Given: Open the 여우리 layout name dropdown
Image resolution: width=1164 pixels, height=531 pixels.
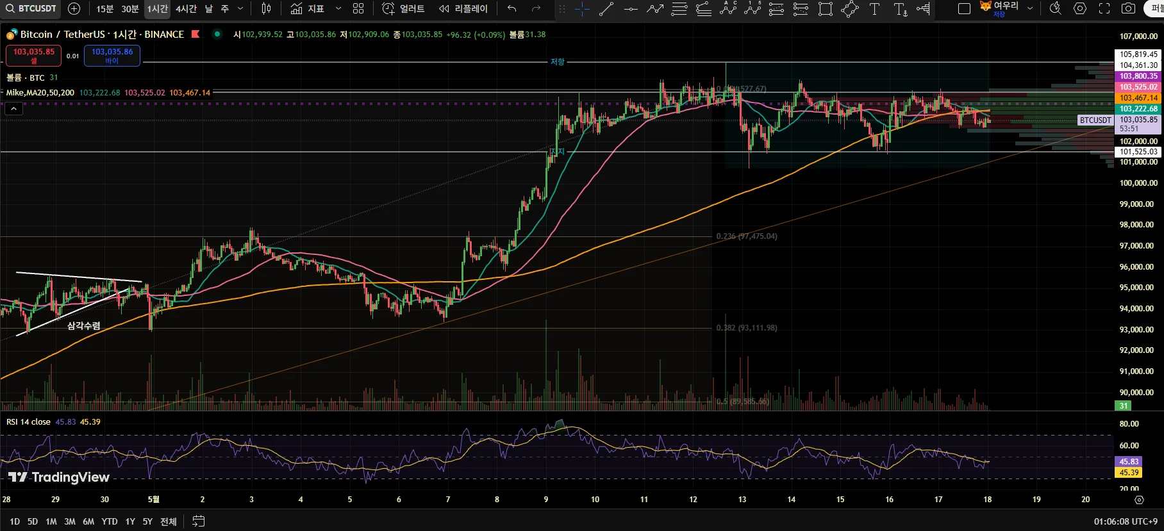Looking at the screenshot, I should pos(1030,9).
